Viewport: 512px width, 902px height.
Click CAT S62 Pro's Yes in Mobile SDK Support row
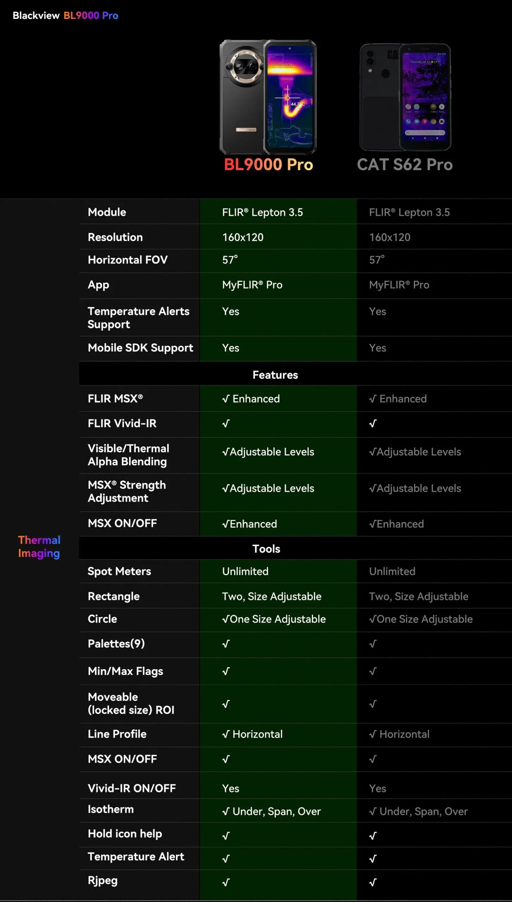(378, 348)
